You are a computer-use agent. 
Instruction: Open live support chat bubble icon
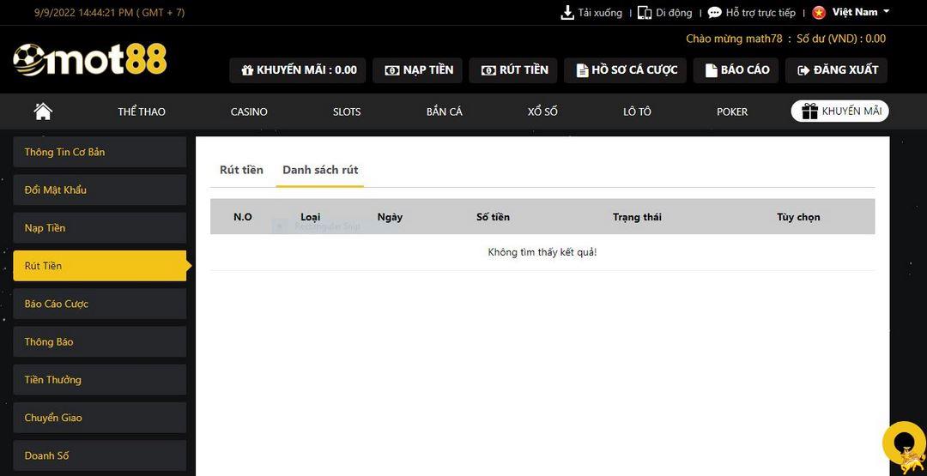[714, 13]
